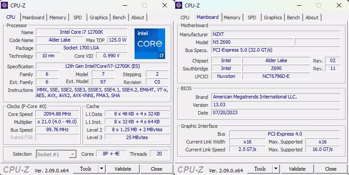Click Core Speed value 2094.88 MHz

[57, 114]
